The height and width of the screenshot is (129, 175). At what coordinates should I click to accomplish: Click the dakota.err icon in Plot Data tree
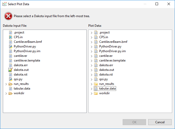pos(96,65)
